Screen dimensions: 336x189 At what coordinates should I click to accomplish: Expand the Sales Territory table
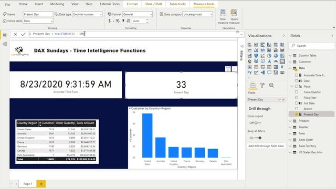290,146
